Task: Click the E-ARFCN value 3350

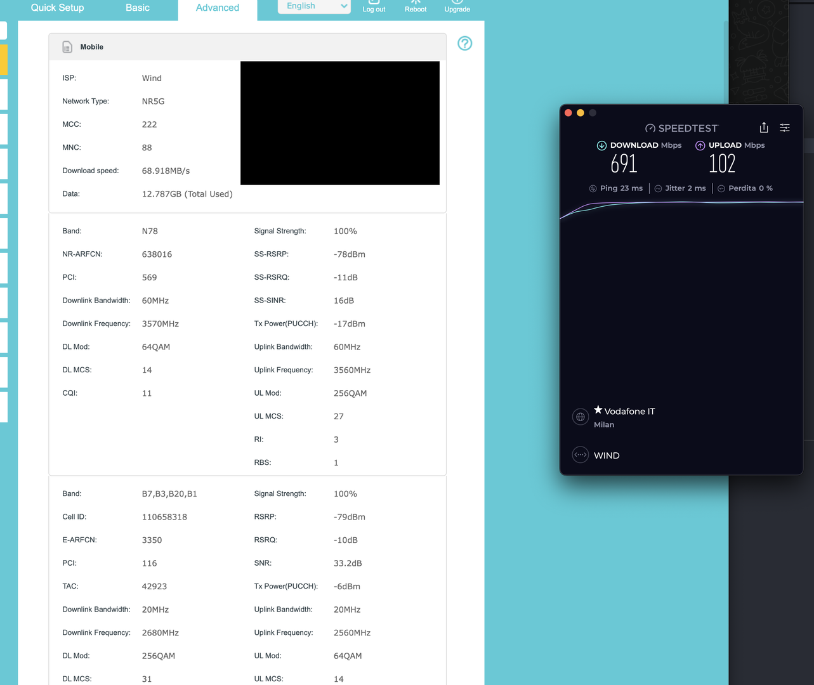Action: pos(152,540)
